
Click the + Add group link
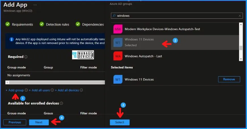[x=15, y=90]
